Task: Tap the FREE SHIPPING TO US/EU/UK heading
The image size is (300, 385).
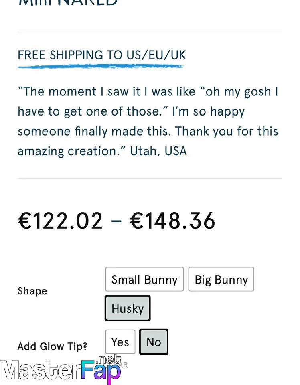Action: [x=102, y=55]
